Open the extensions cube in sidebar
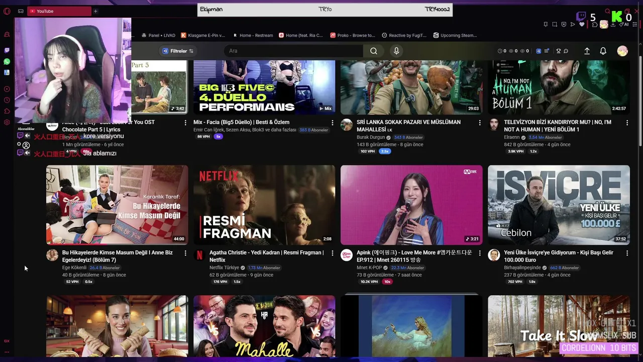643x362 pixels. click(x=7, y=111)
